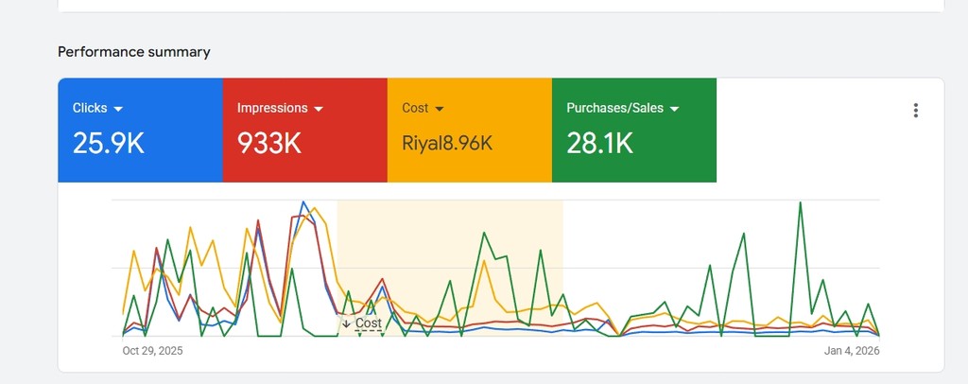968x384 pixels.
Task: Select the Clicks label in blue card
Action: (x=90, y=108)
